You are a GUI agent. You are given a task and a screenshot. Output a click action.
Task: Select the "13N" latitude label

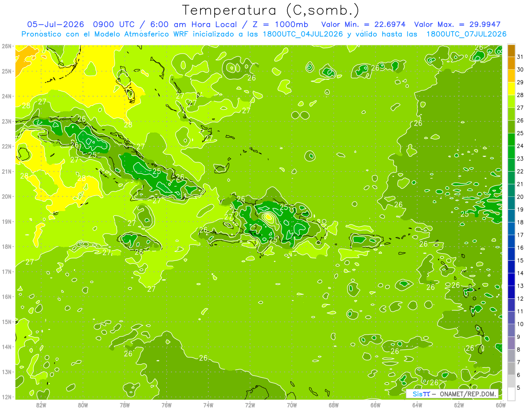pyautogui.click(x=7, y=372)
